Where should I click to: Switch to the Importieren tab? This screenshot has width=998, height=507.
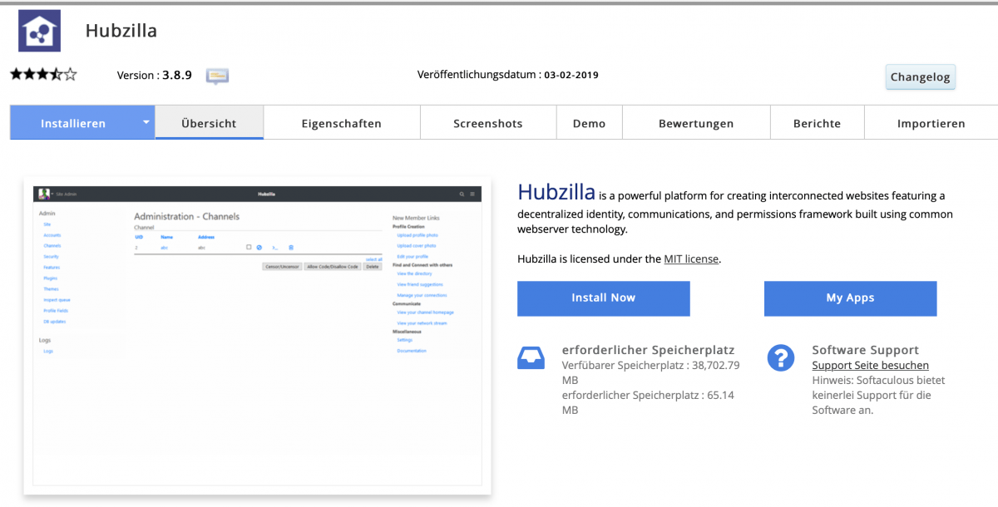931,122
